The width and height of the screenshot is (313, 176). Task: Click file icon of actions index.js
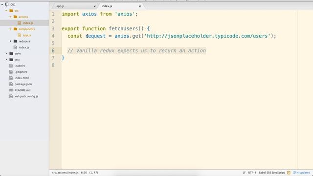click(x=19, y=23)
